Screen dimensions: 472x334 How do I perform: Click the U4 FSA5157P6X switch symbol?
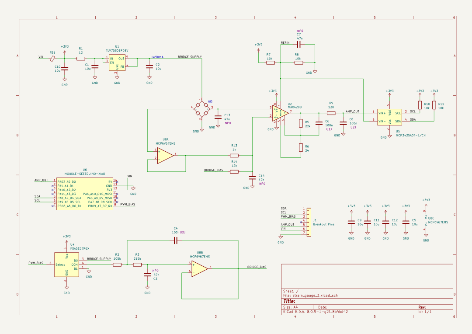[x=66, y=264]
